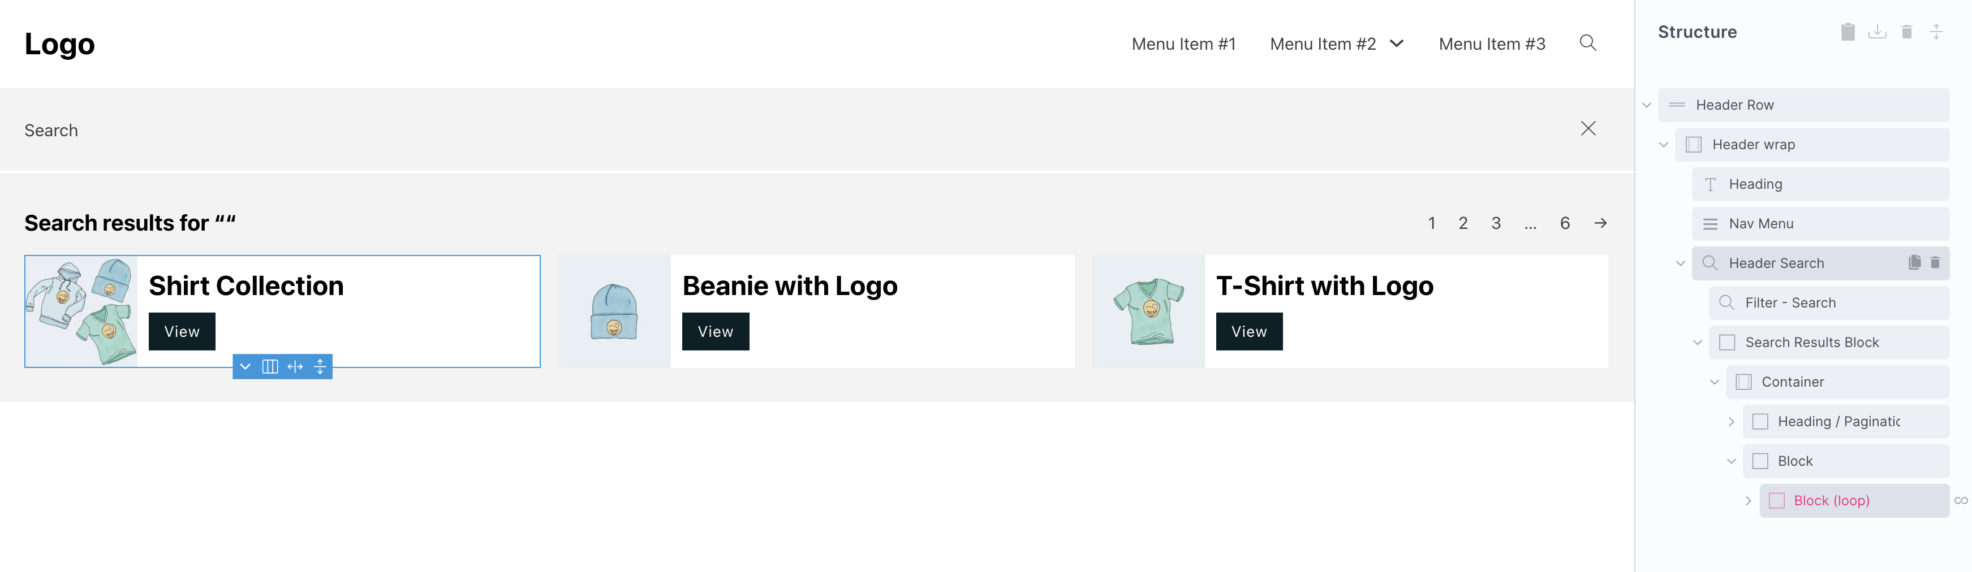The height and width of the screenshot is (572, 1972).
Task: Click the trash icon beside the Structure title
Action: coord(1907,32)
